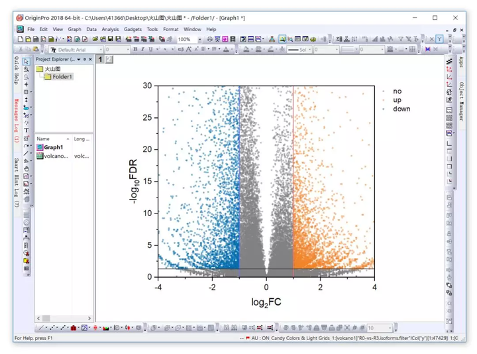Click the Scatter plot icon in bottom toolbar
Screen dimensions: 477x354
coord(52,328)
